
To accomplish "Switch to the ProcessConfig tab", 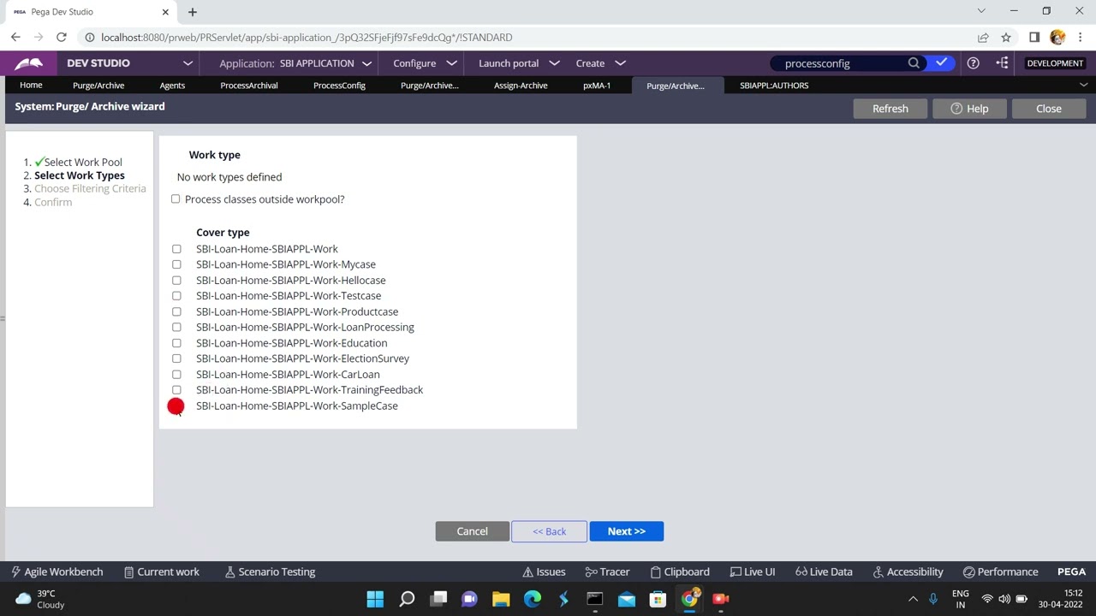I will (x=339, y=86).
